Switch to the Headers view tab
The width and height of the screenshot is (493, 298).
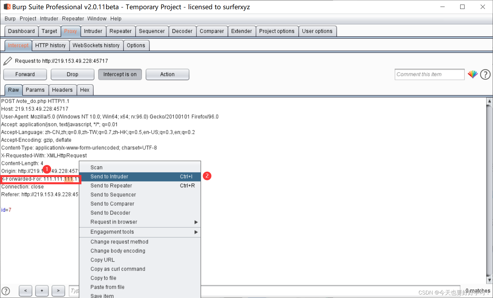[62, 90]
